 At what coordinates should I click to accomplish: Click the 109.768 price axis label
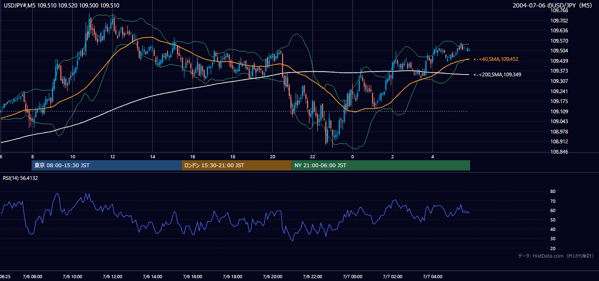(559, 10)
